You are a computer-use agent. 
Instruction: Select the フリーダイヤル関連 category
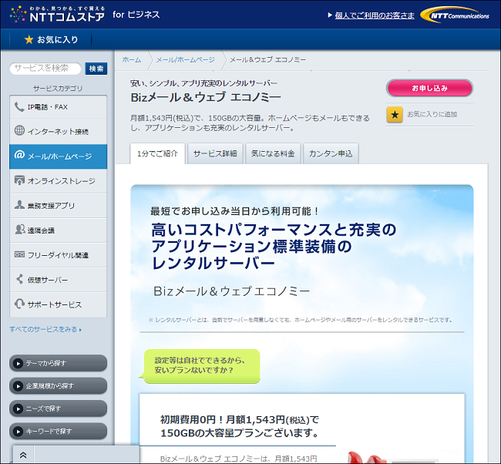point(58,255)
